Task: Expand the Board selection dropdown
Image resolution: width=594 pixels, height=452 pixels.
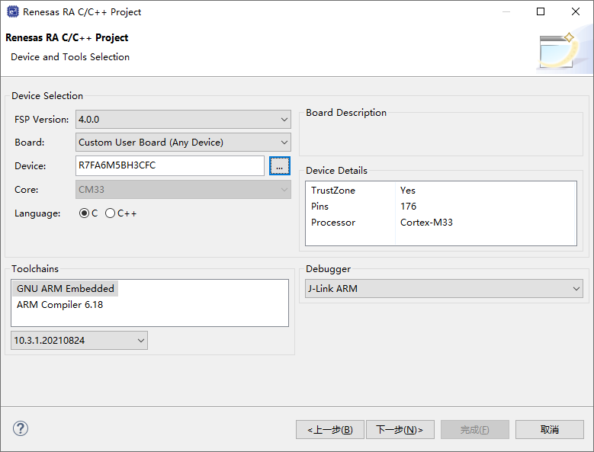Action: coord(183,143)
